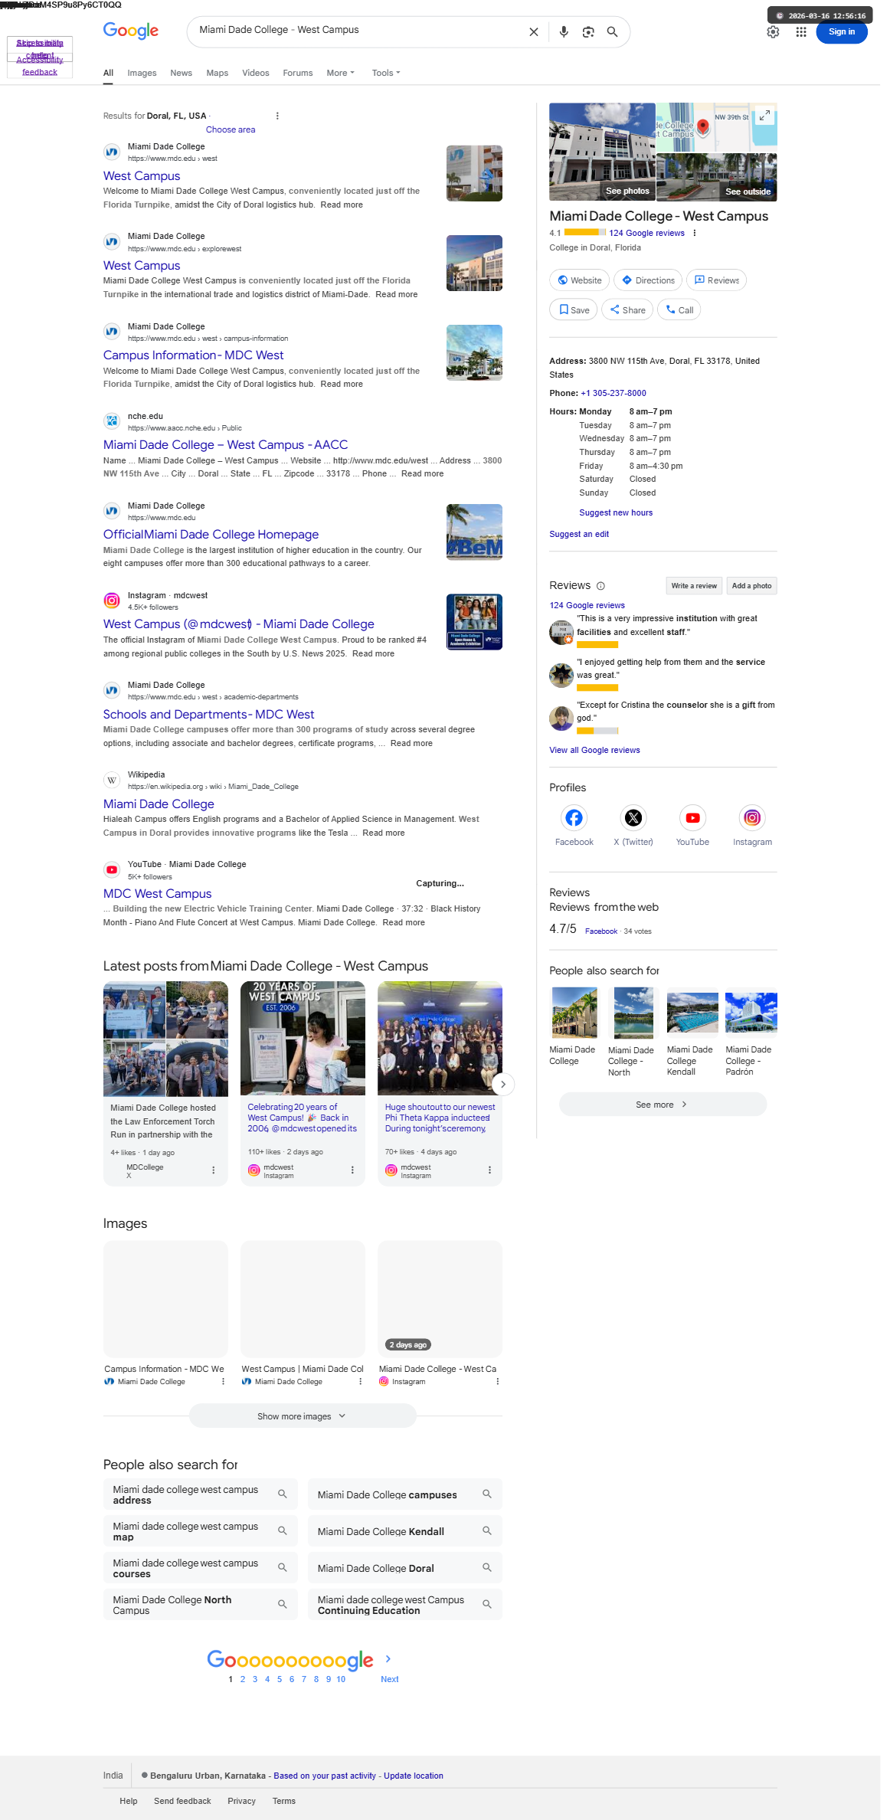Switch to the Maps tab
The image size is (890, 1820).
click(217, 73)
